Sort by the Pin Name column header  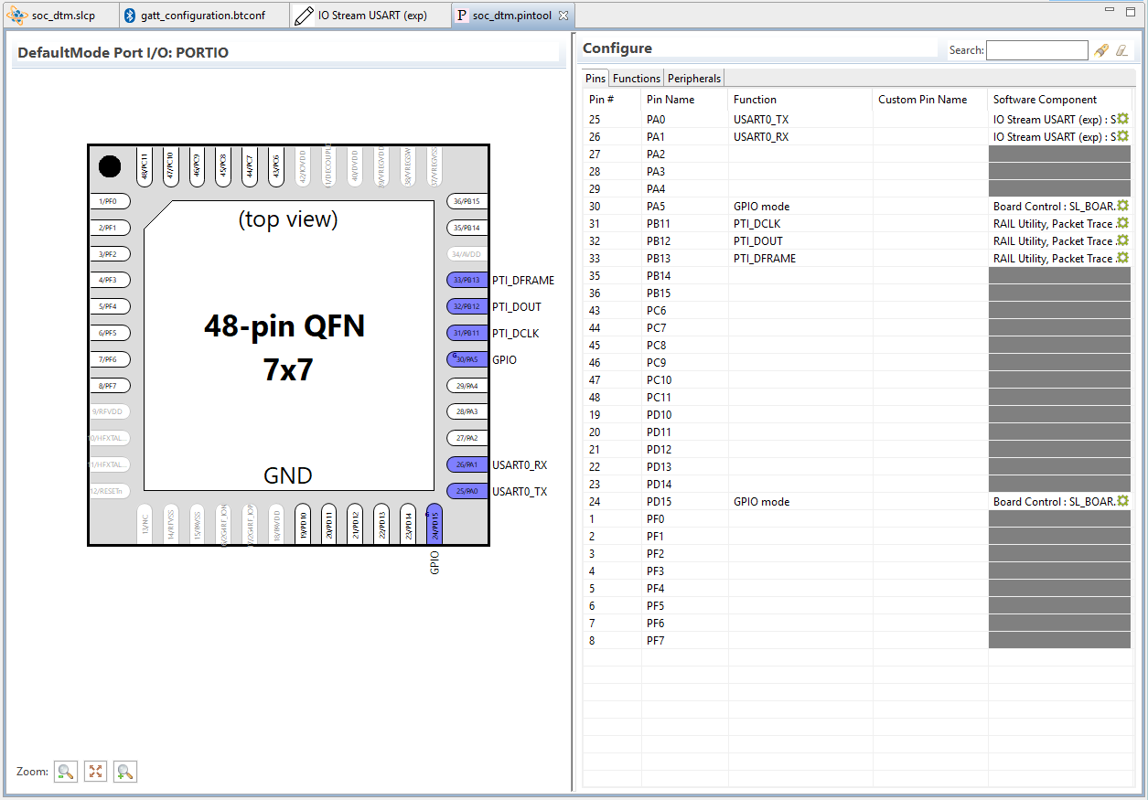[x=671, y=100]
